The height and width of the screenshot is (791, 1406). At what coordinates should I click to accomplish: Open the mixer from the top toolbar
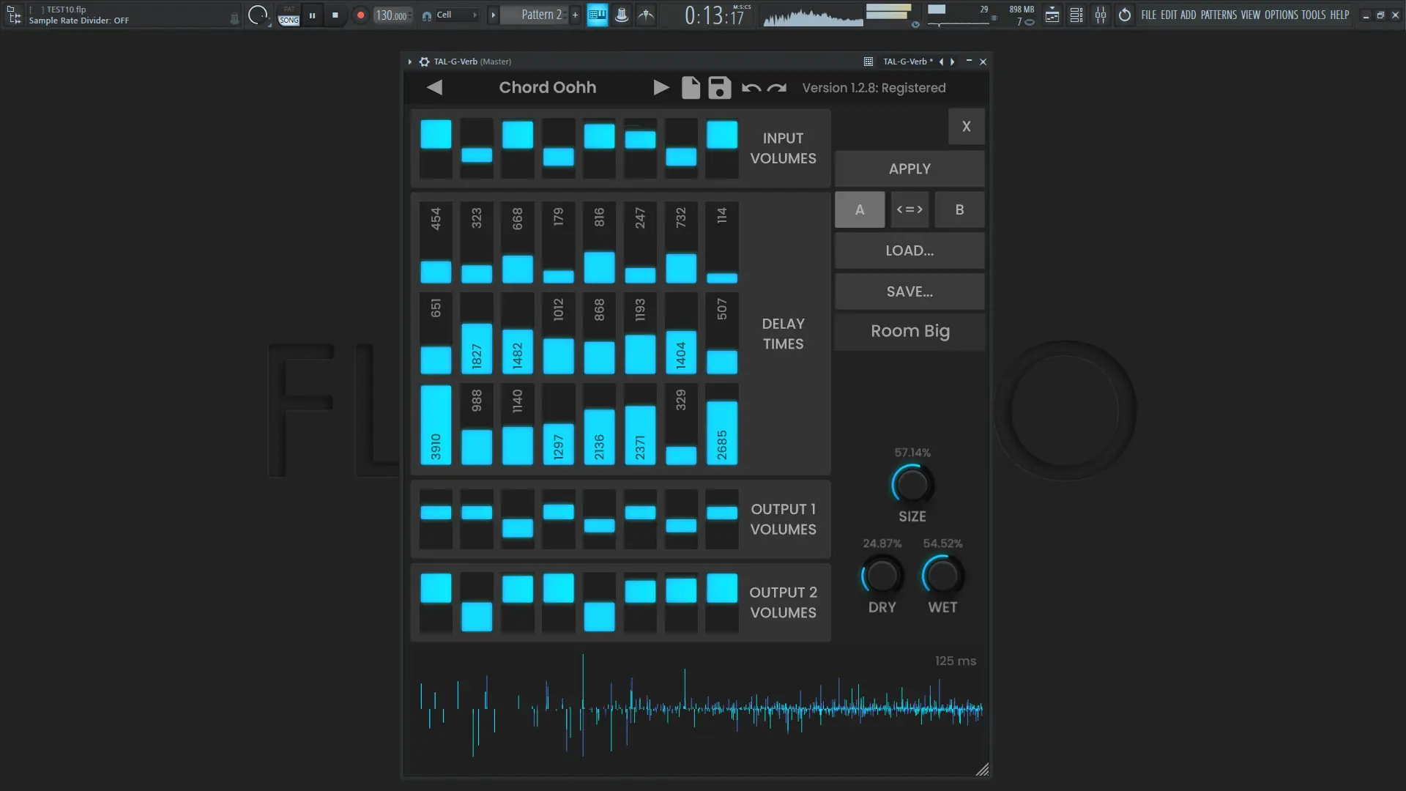(x=1101, y=15)
